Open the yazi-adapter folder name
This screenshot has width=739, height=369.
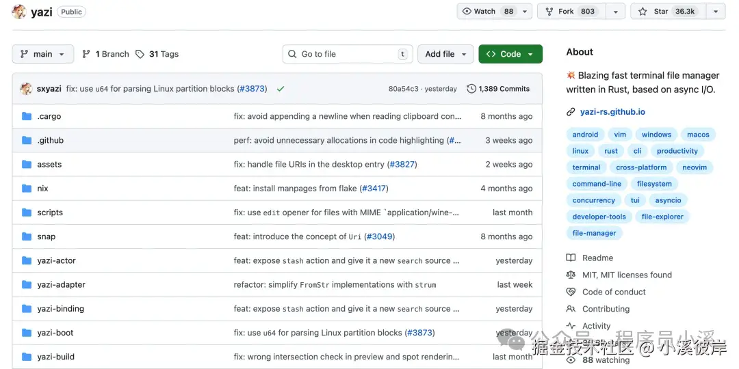click(x=62, y=284)
